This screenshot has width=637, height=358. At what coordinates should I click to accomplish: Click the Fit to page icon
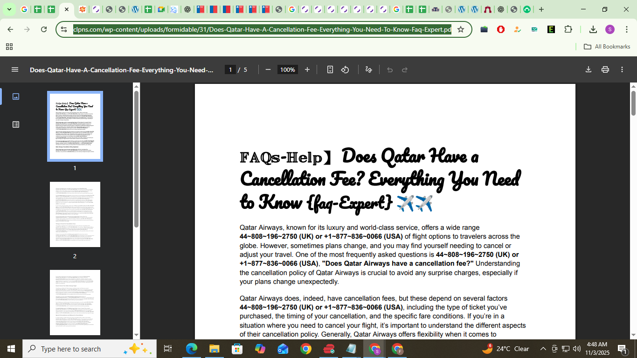tap(330, 69)
